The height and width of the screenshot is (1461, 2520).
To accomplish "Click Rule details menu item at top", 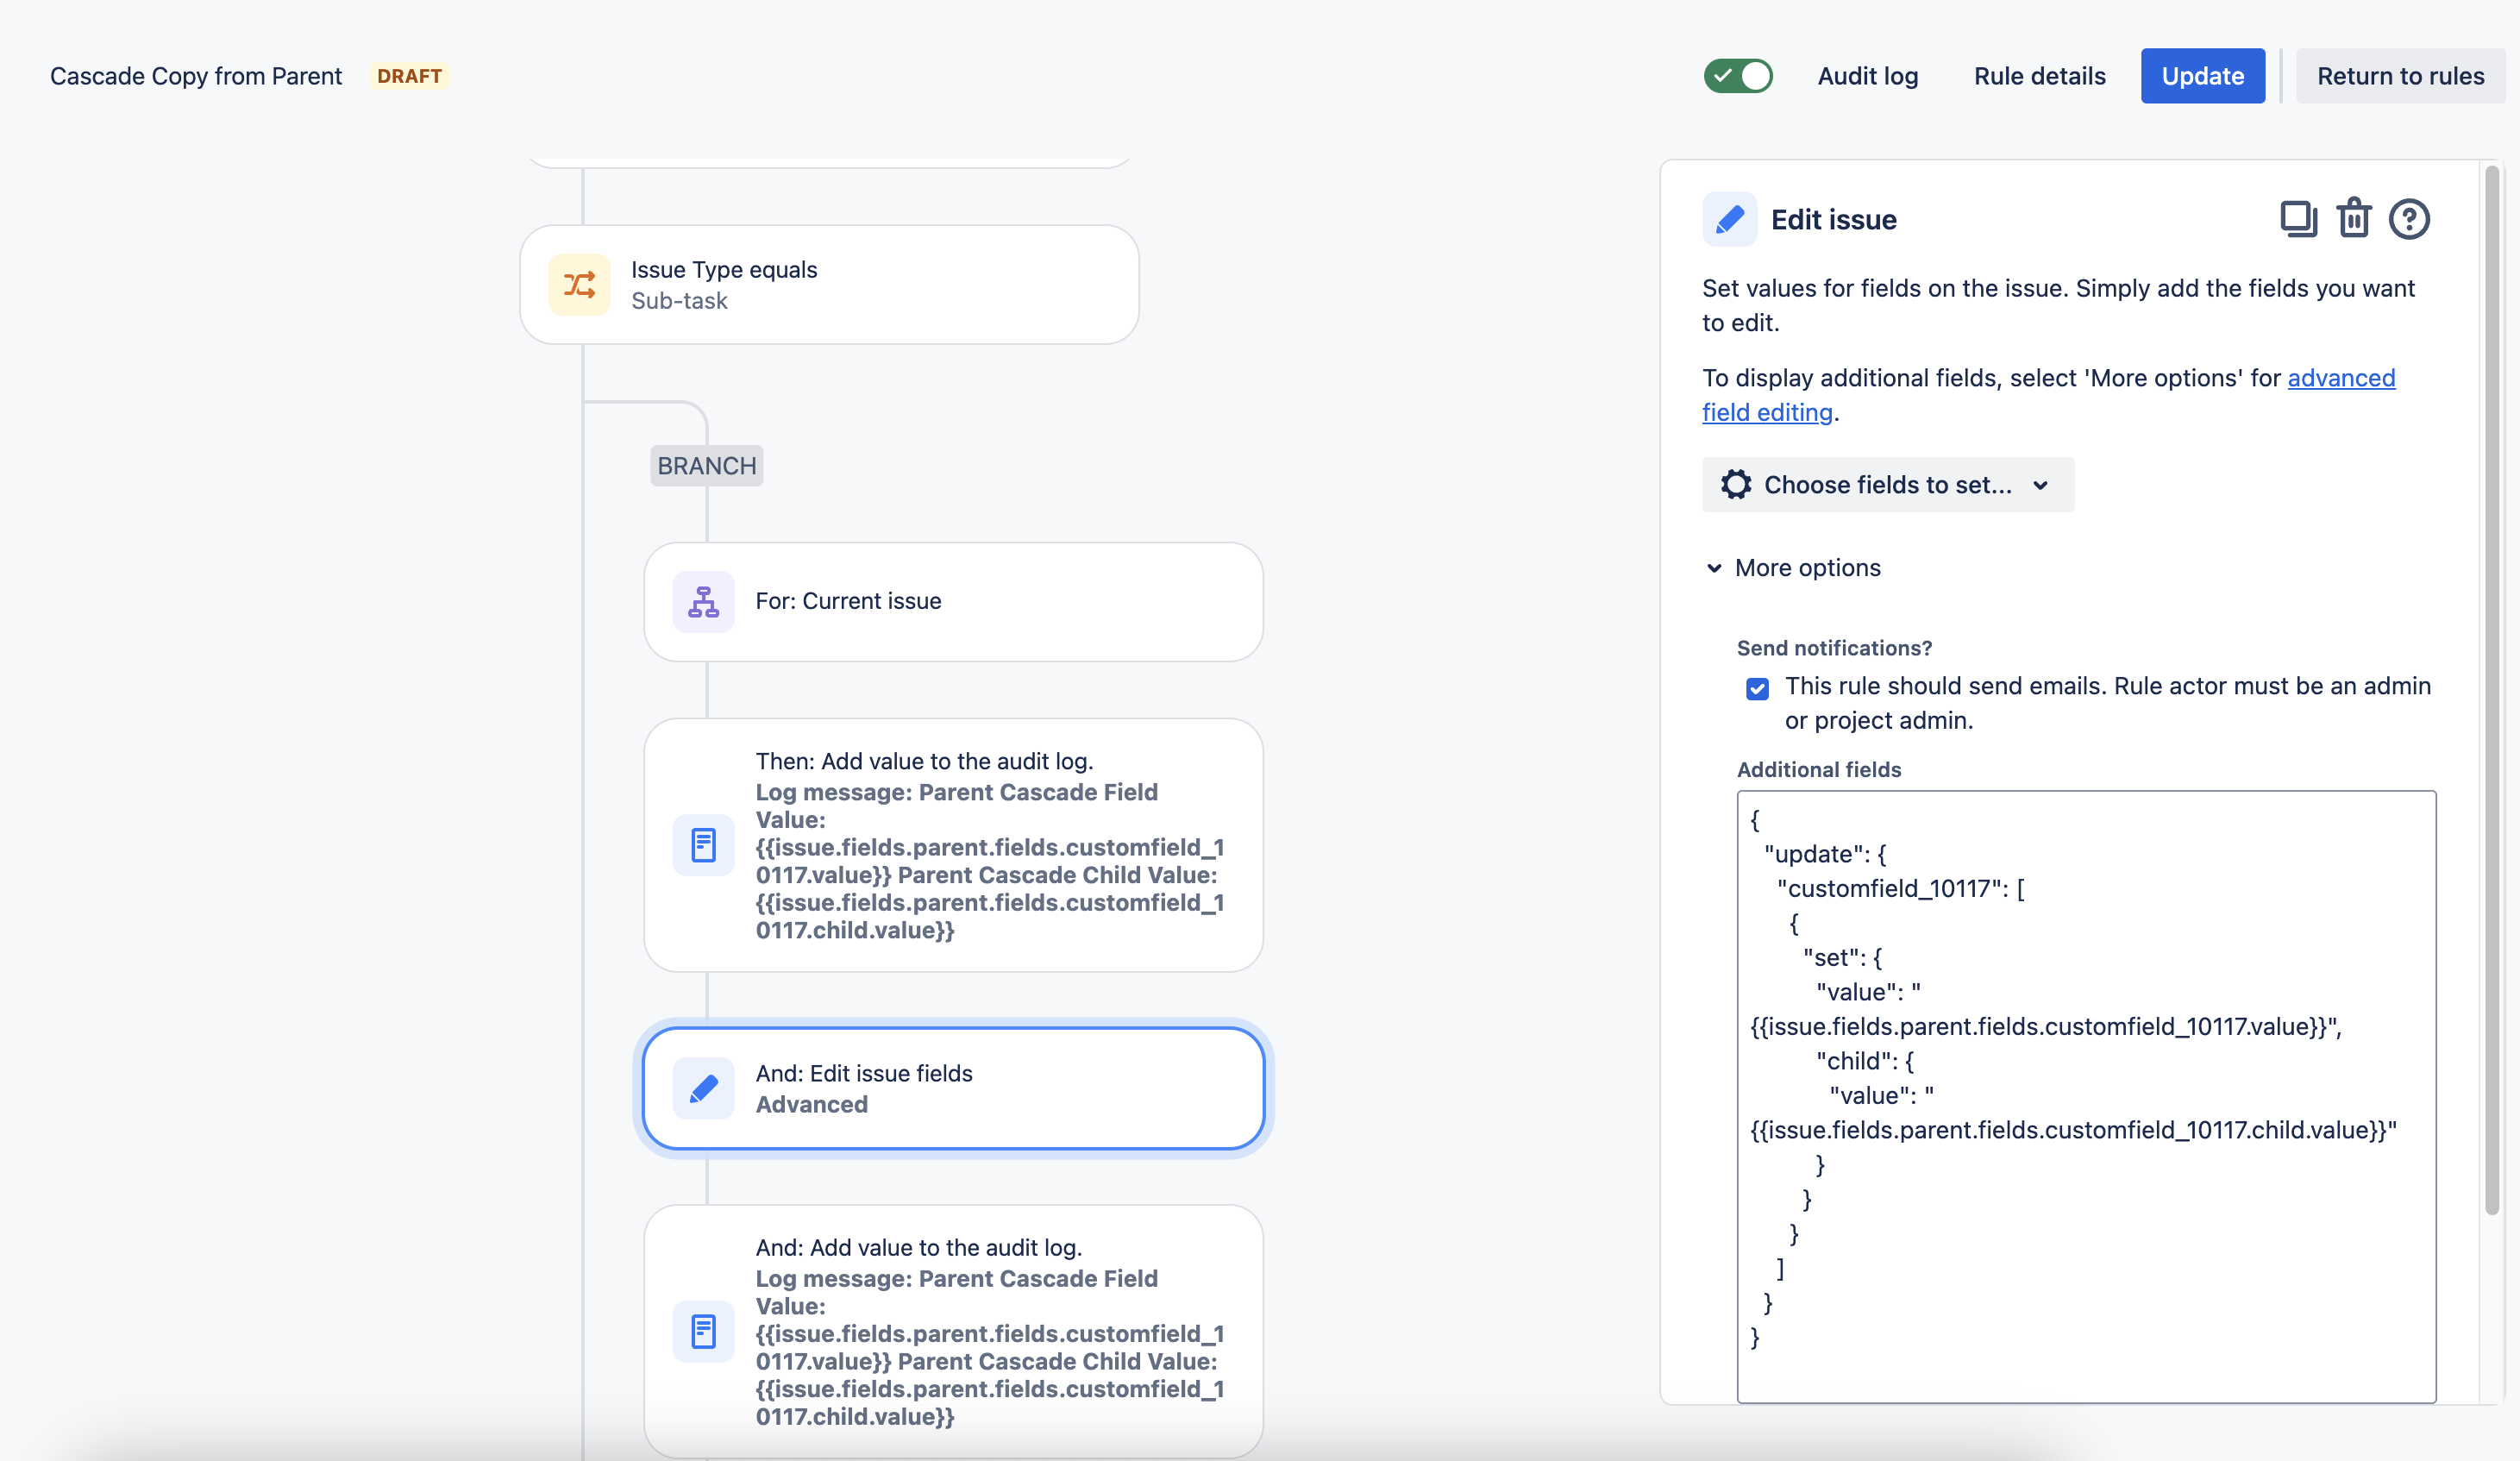I will [2040, 75].
